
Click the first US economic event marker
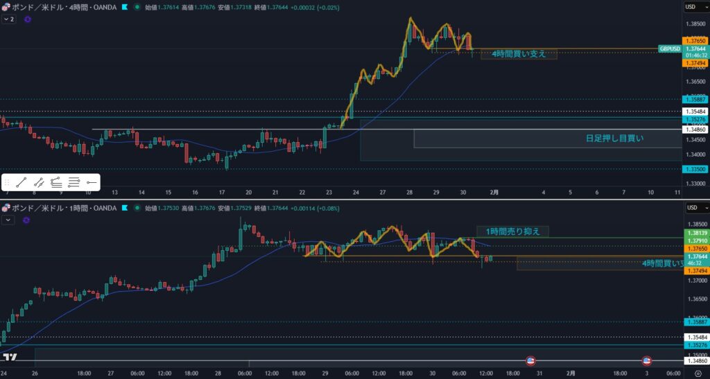(530, 361)
